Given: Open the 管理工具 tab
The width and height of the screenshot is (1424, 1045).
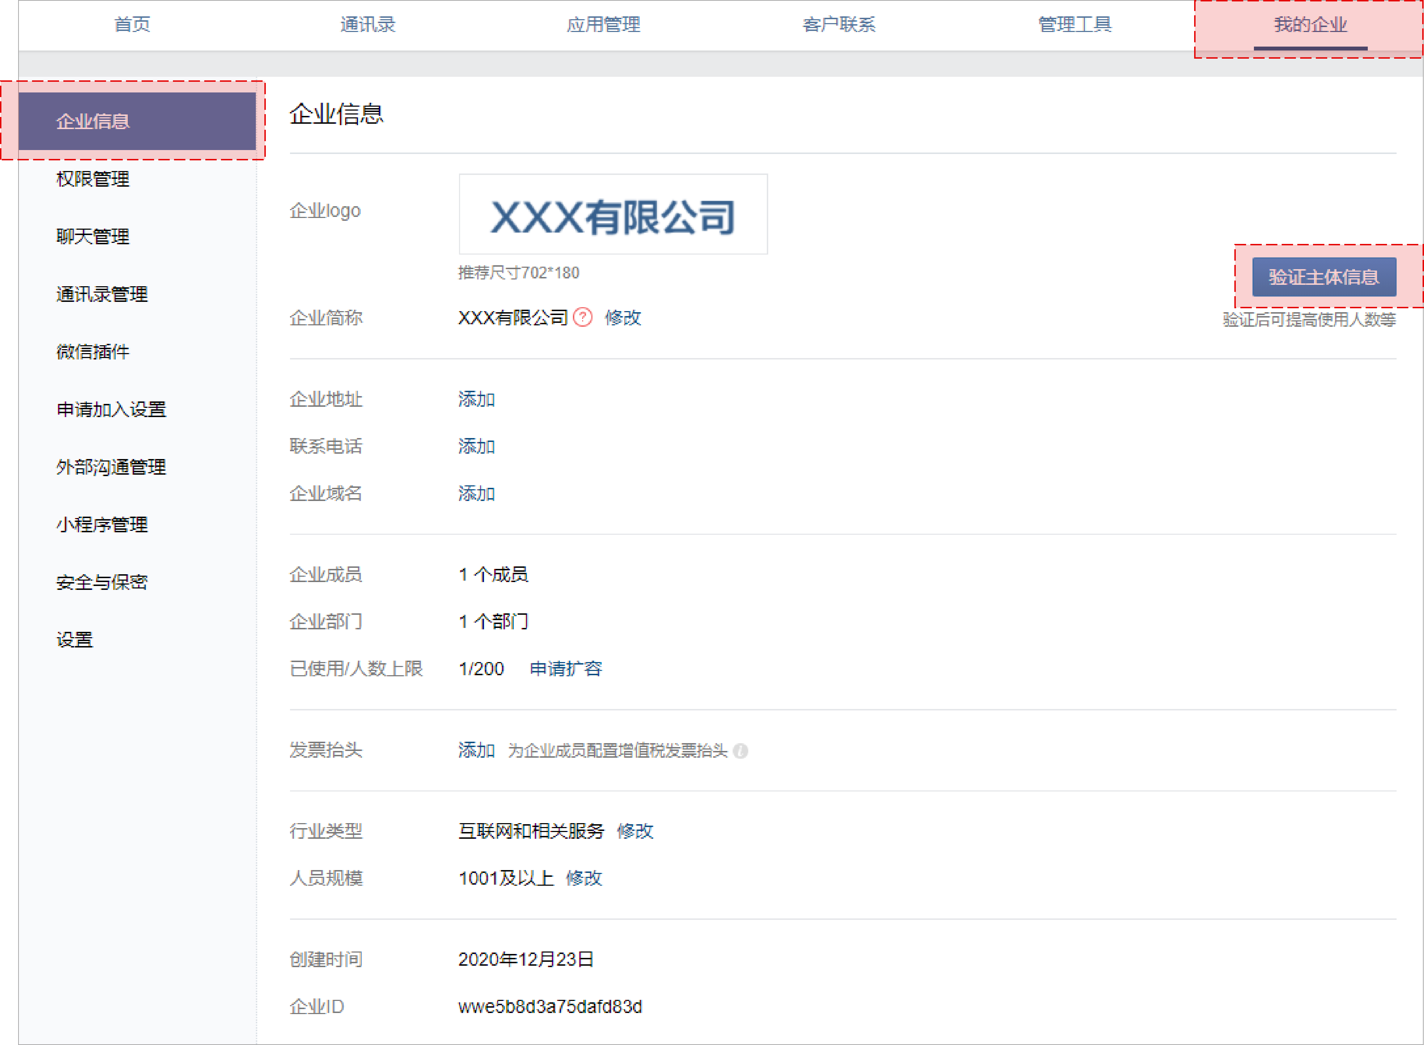Looking at the screenshot, I should pyautogui.click(x=1075, y=25).
